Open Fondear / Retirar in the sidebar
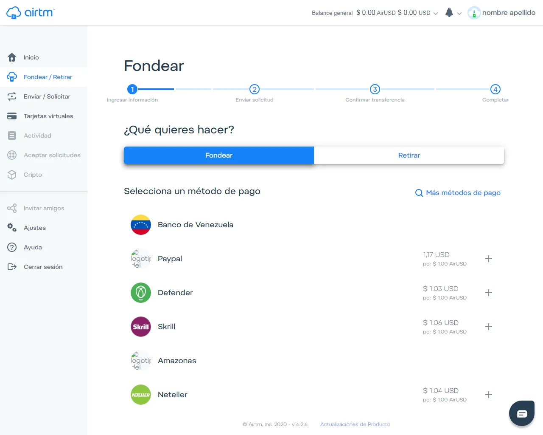This screenshot has height=435, width=543. 44,77
